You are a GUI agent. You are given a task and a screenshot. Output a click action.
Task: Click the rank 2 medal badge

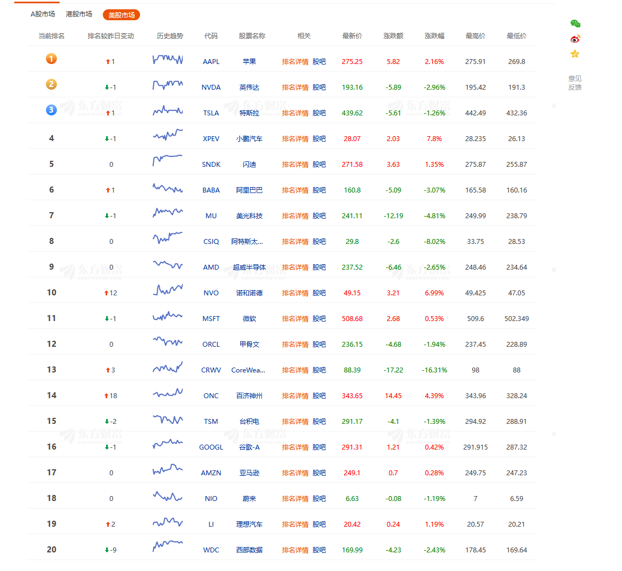click(51, 84)
